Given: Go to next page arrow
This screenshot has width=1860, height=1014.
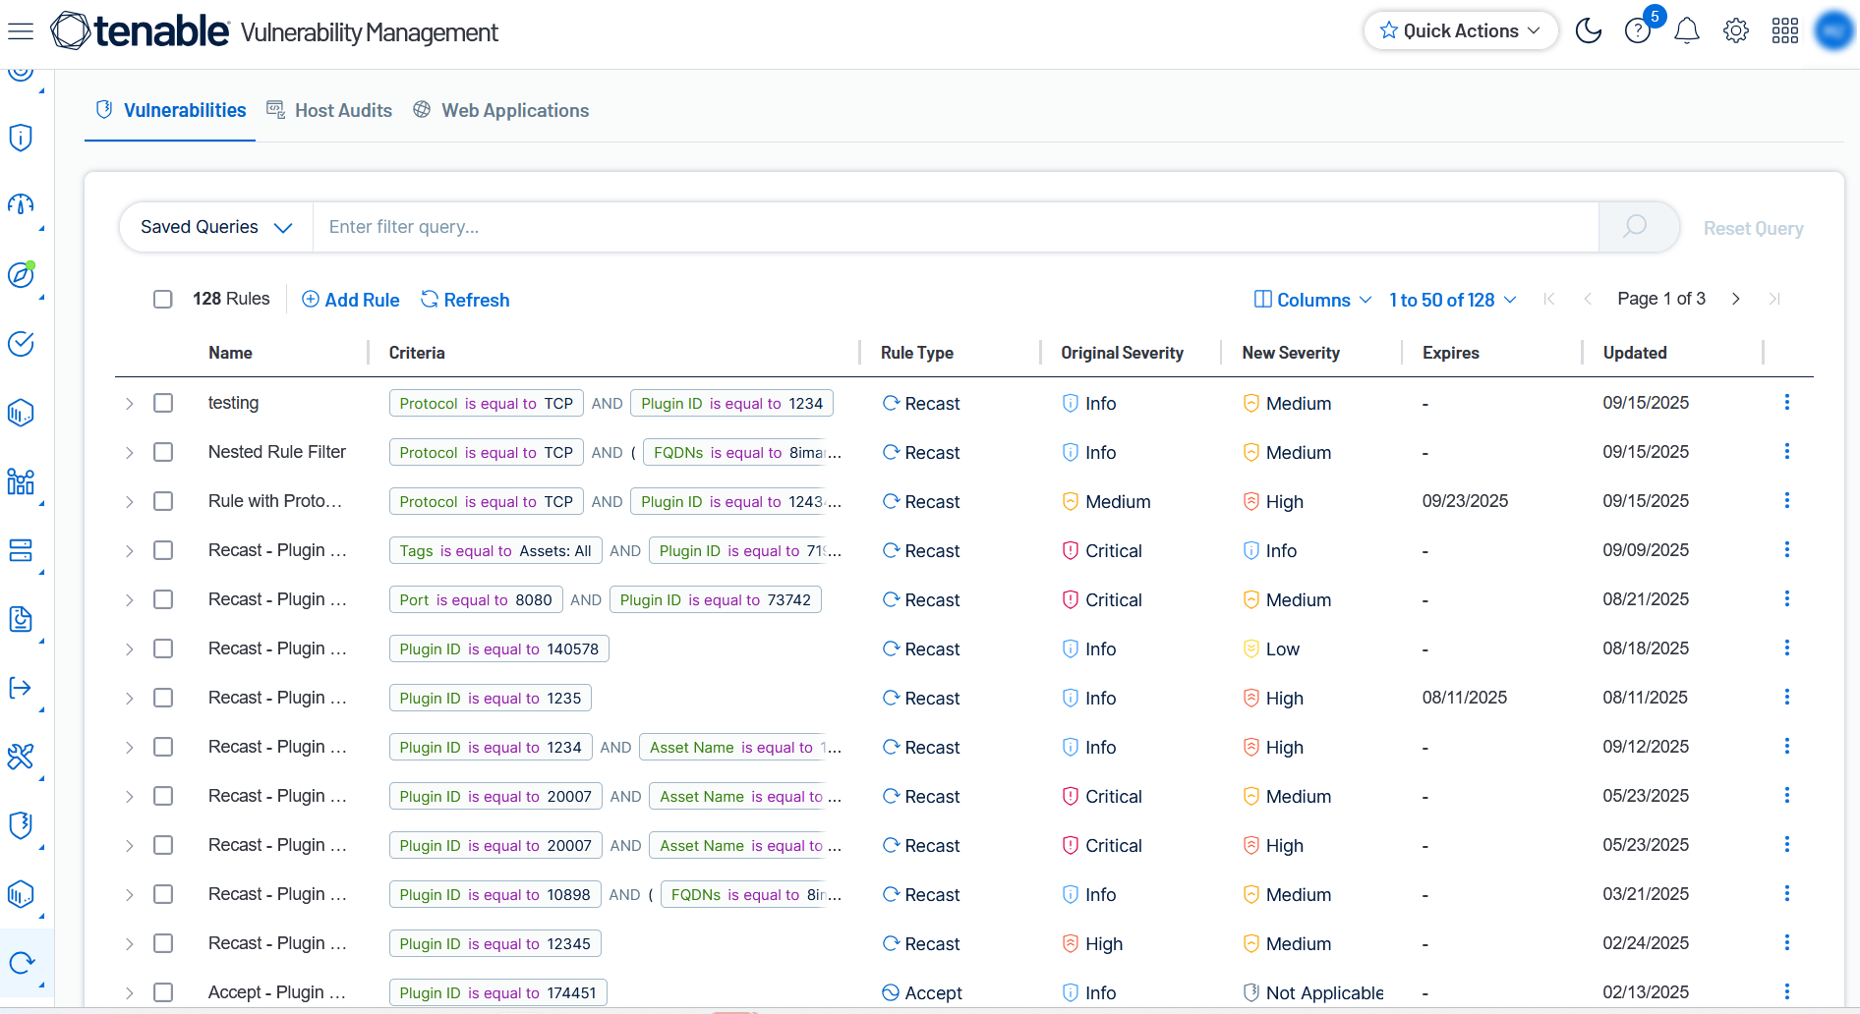Looking at the screenshot, I should click(x=1736, y=299).
